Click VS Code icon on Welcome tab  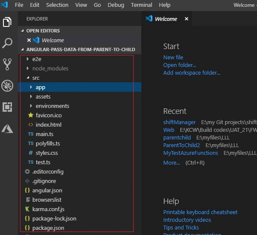click(x=149, y=18)
